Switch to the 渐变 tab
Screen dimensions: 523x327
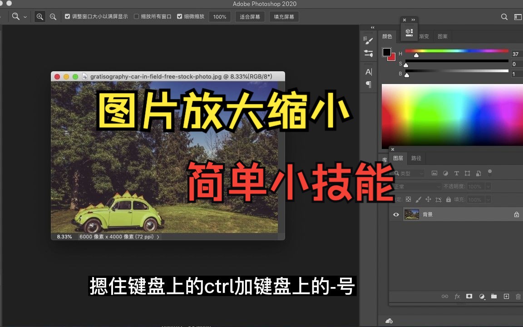424,36
